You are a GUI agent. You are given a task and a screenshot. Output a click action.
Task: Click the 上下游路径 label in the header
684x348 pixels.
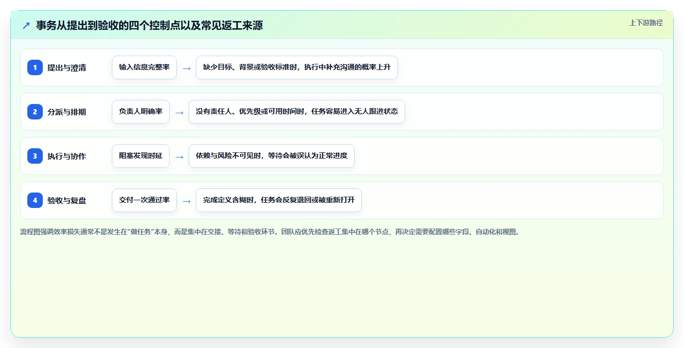pyautogui.click(x=646, y=23)
